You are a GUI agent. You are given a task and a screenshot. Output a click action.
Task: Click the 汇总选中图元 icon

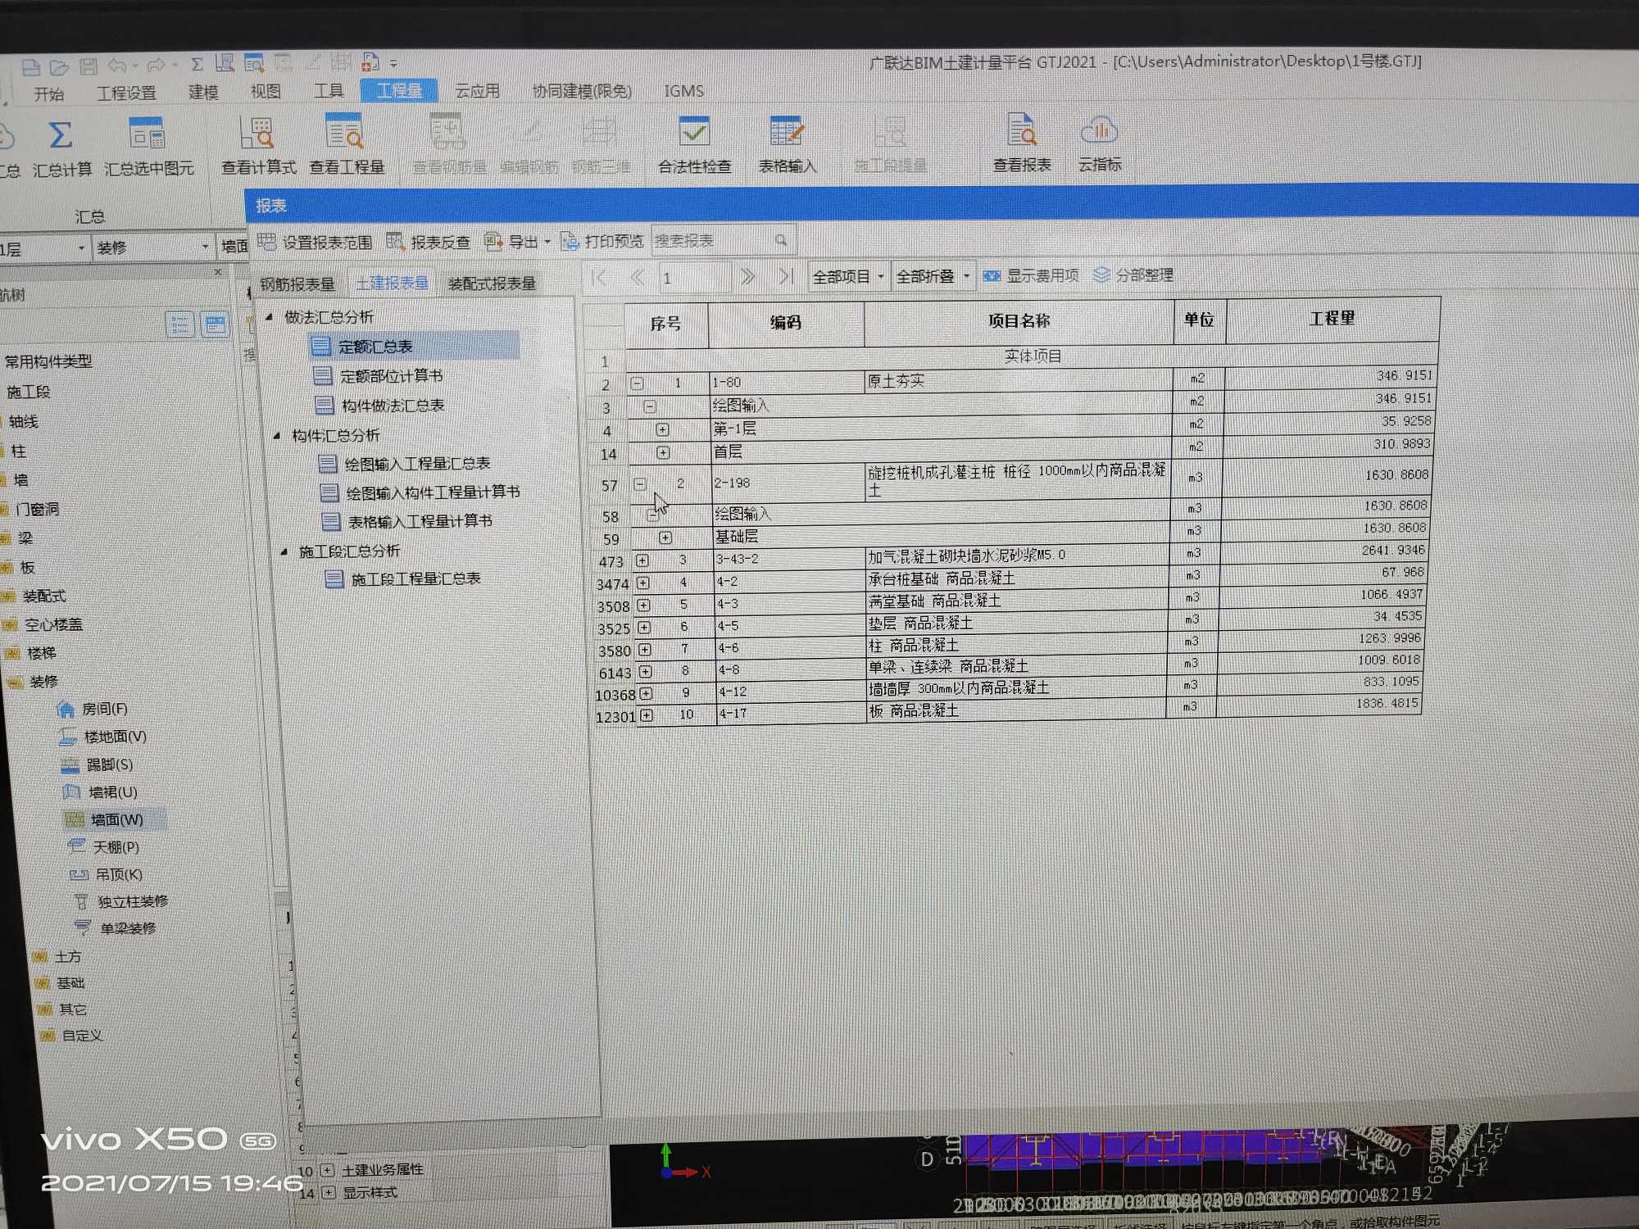click(x=148, y=134)
